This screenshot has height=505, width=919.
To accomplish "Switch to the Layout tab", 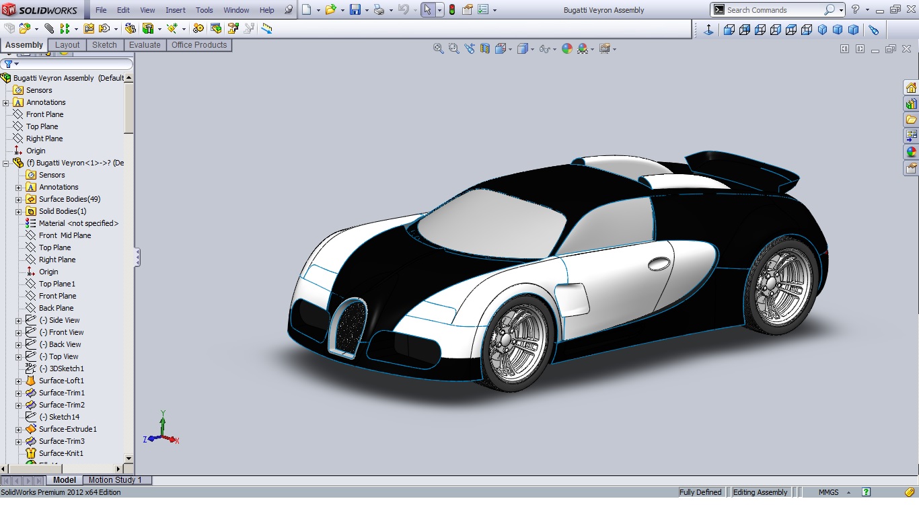I will pos(67,45).
